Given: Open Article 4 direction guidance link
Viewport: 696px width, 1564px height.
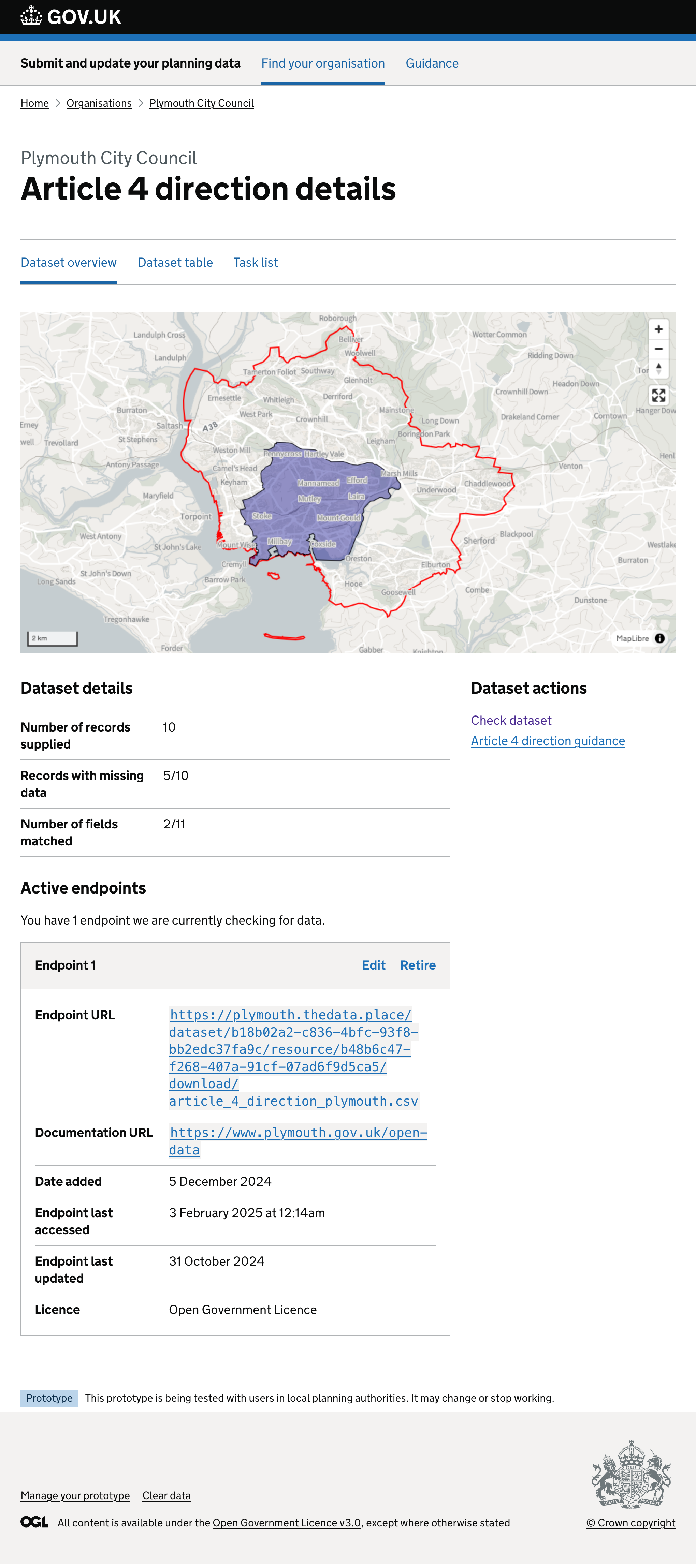Looking at the screenshot, I should [x=547, y=741].
